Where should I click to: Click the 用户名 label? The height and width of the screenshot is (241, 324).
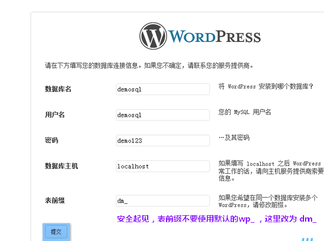tap(55, 115)
